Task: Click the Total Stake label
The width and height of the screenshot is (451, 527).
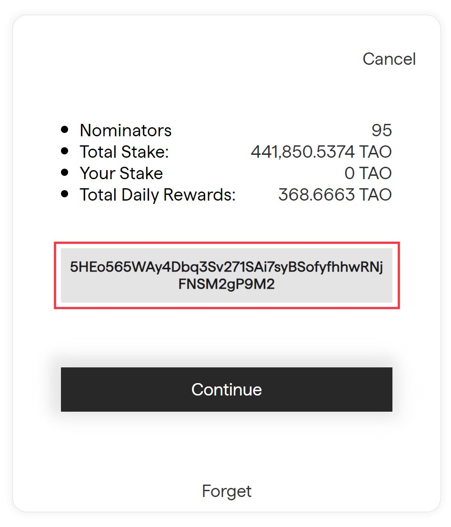Action: point(124,152)
